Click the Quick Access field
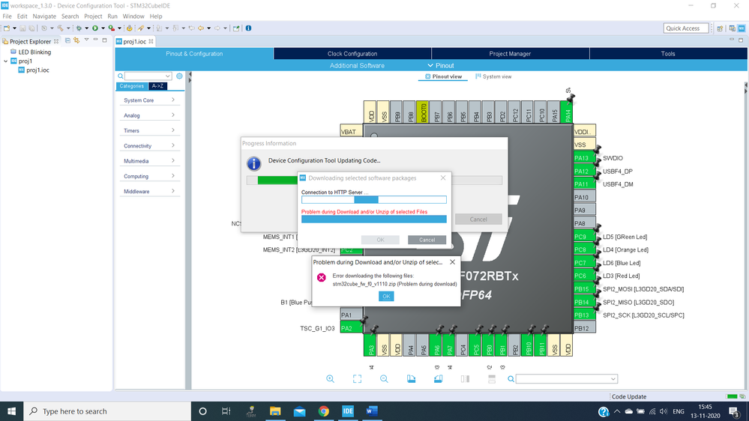This screenshot has width=749, height=421. (686, 28)
